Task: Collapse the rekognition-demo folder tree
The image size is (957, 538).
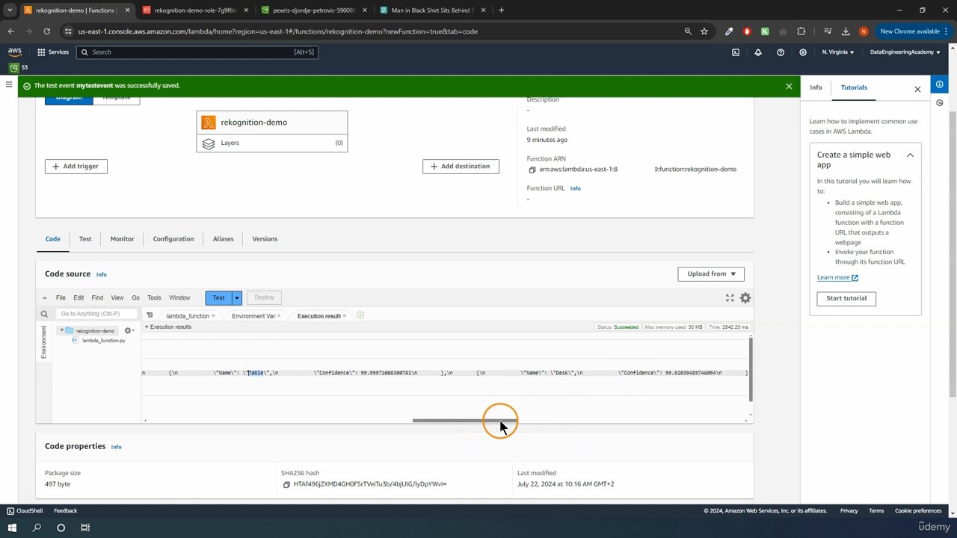Action: click(62, 331)
